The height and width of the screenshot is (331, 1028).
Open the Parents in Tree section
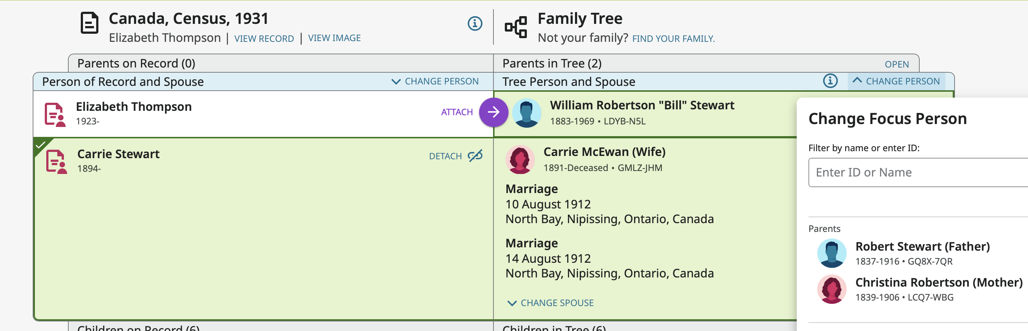(896, 64)
